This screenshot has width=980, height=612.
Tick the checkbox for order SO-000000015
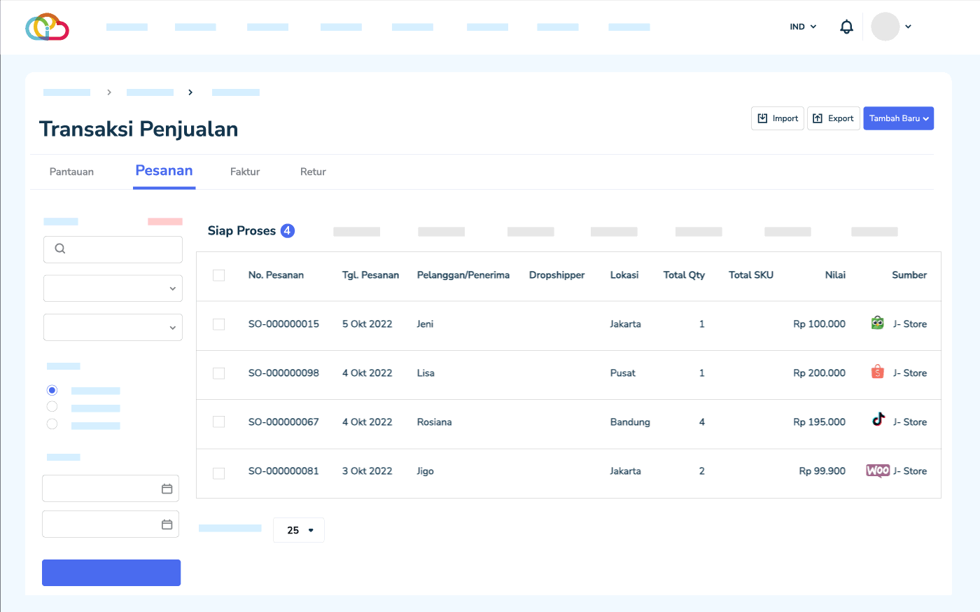pyautogui.click(x=219, y=324)
